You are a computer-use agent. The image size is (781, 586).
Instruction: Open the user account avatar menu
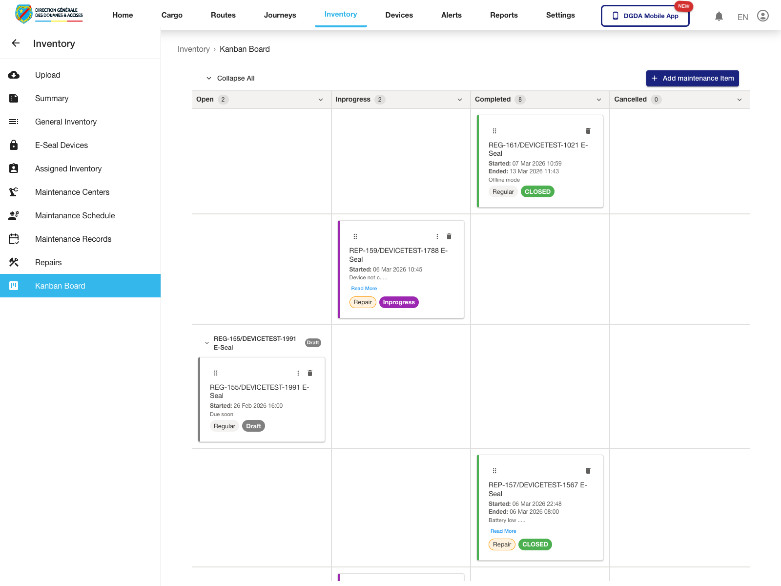coord(762,16)
